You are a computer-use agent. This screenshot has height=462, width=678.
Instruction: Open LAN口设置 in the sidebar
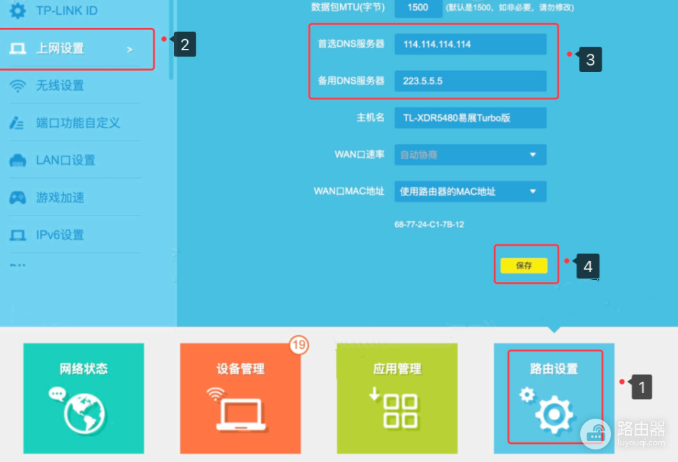pos(75,161)
